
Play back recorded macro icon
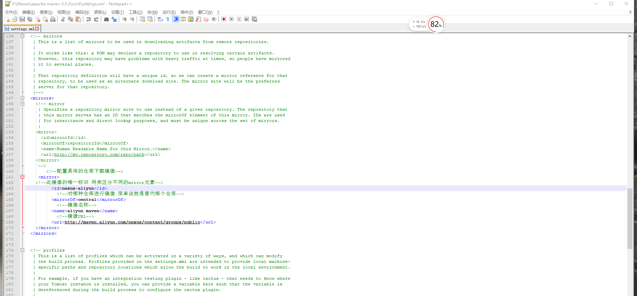(239, 19)
